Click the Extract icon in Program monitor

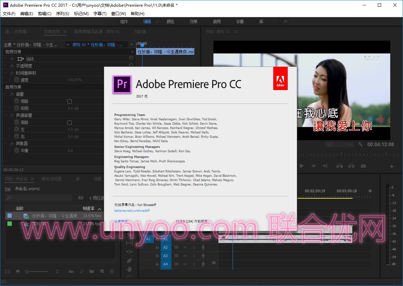(351, 166)
